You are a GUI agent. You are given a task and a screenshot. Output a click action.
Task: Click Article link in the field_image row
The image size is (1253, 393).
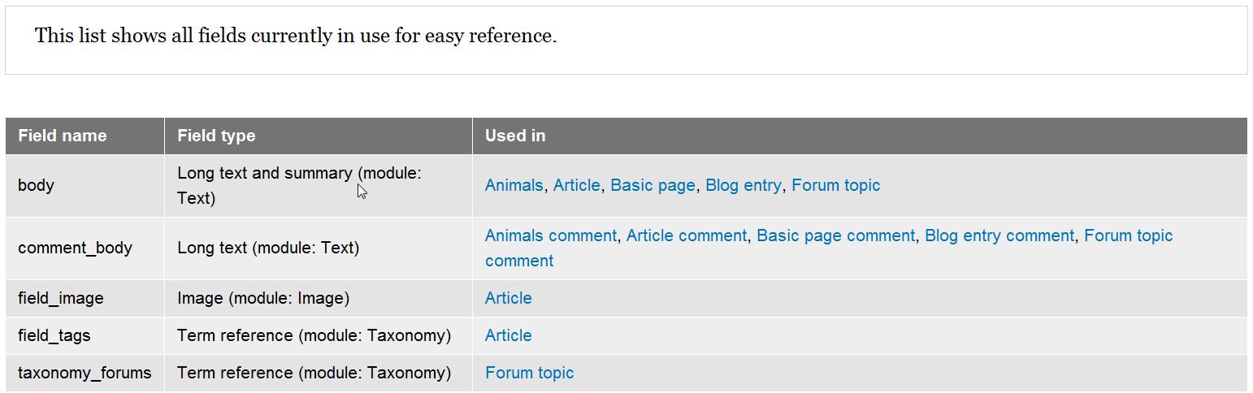[x=509, y=298]
